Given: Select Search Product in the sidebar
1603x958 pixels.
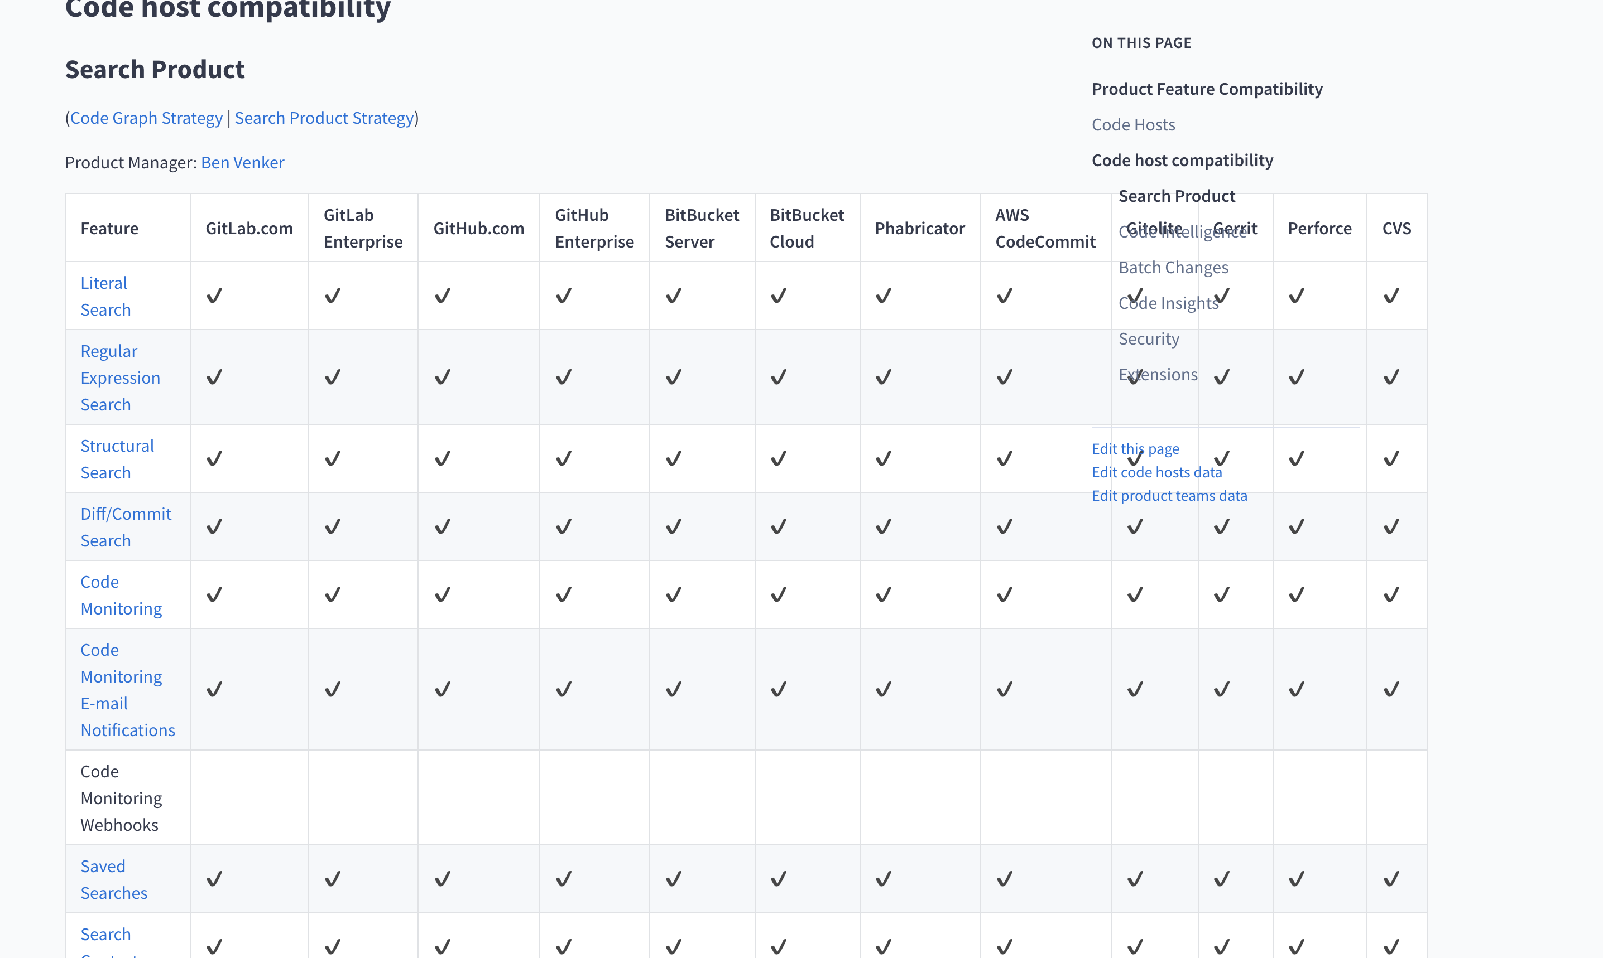Looking at the screenshot, I should coord(1177,196).
